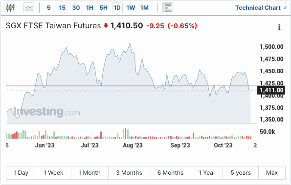Open the Technical Chart link
The width and height of the screenshot is (291, 185).
pos(261,8)
